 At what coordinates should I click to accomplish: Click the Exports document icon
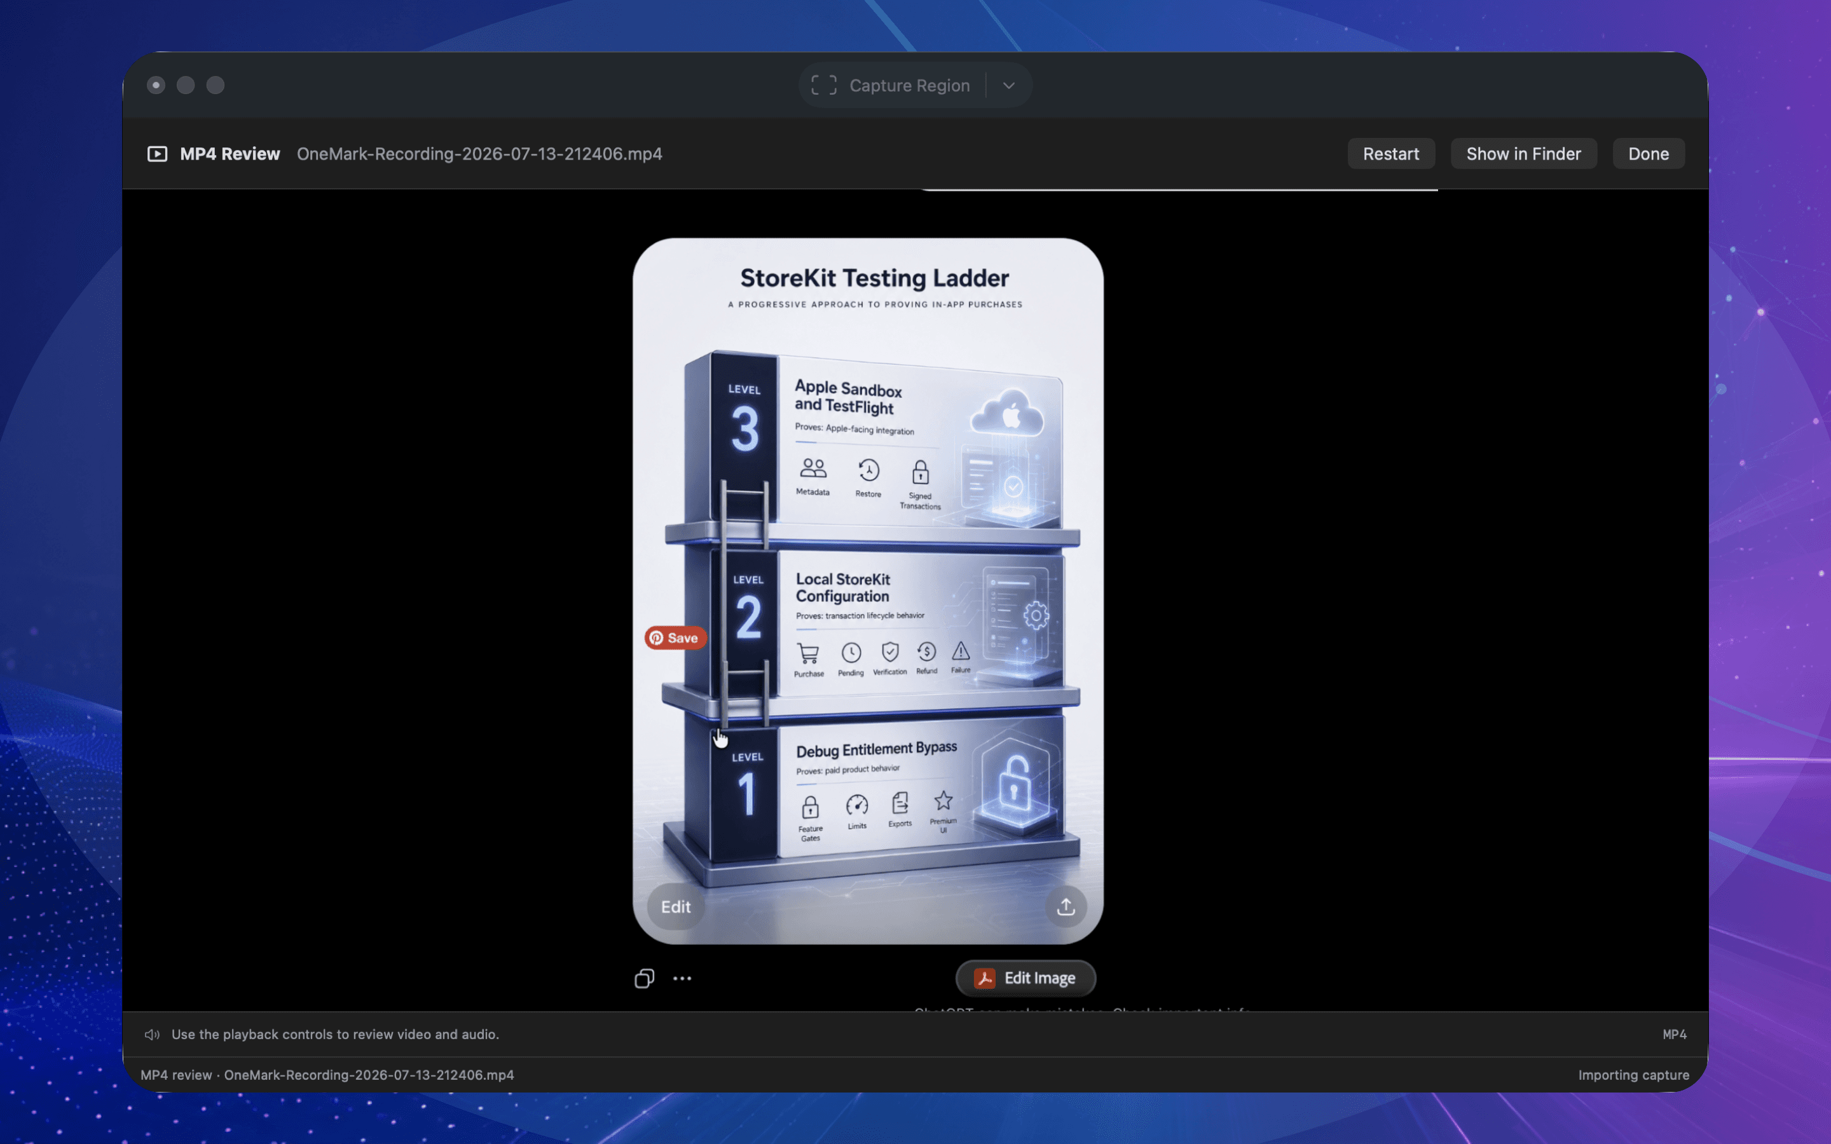pyautogui.click(x=900, y=802)
